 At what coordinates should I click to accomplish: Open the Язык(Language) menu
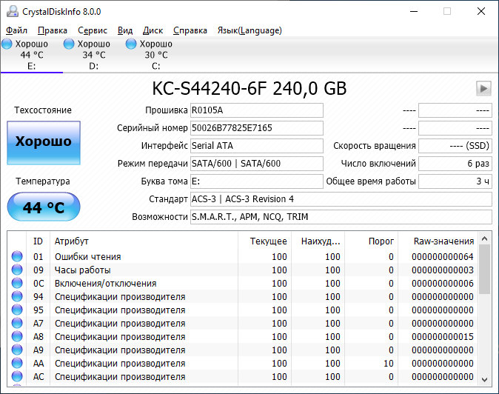pos(249,30)
